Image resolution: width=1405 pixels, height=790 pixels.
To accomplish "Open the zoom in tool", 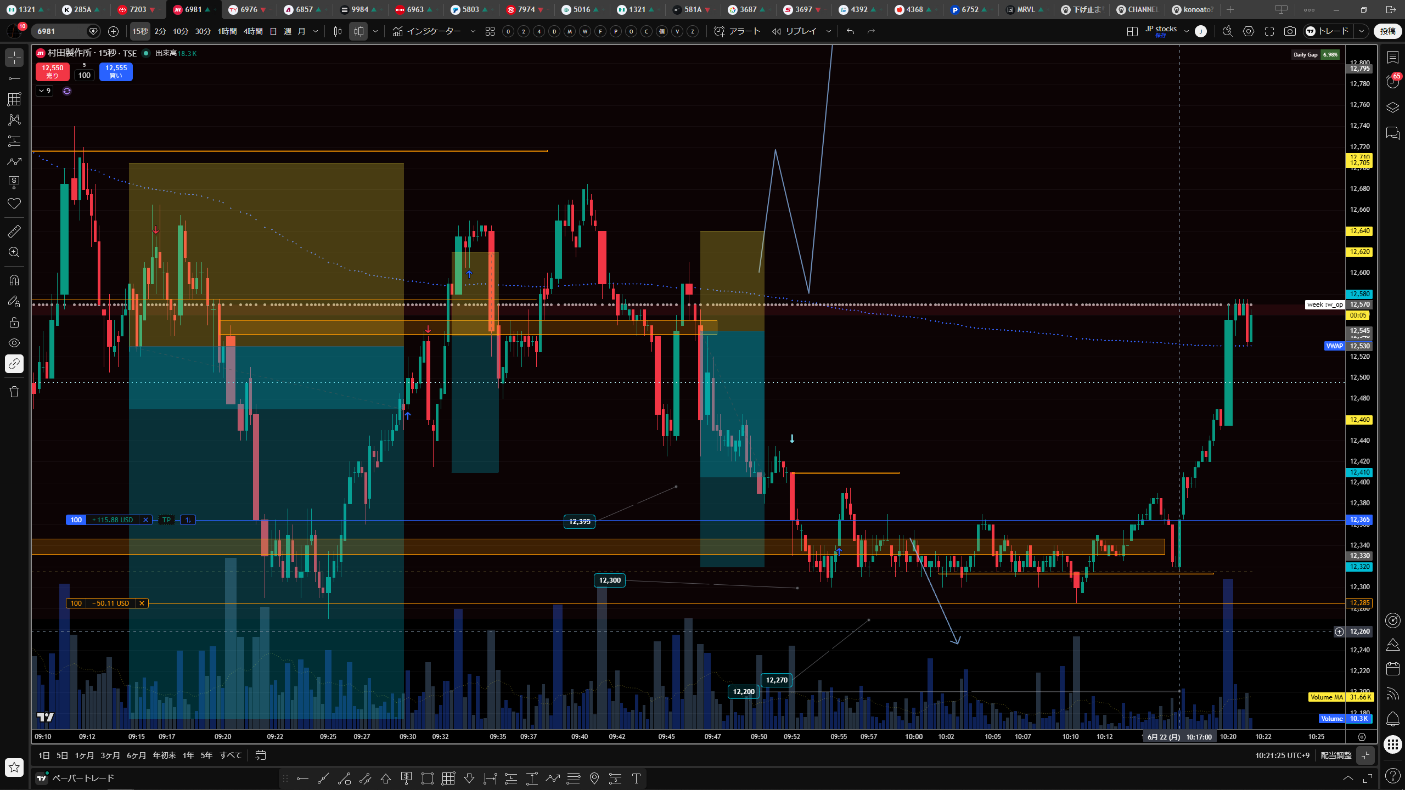I will click(14, 252).
